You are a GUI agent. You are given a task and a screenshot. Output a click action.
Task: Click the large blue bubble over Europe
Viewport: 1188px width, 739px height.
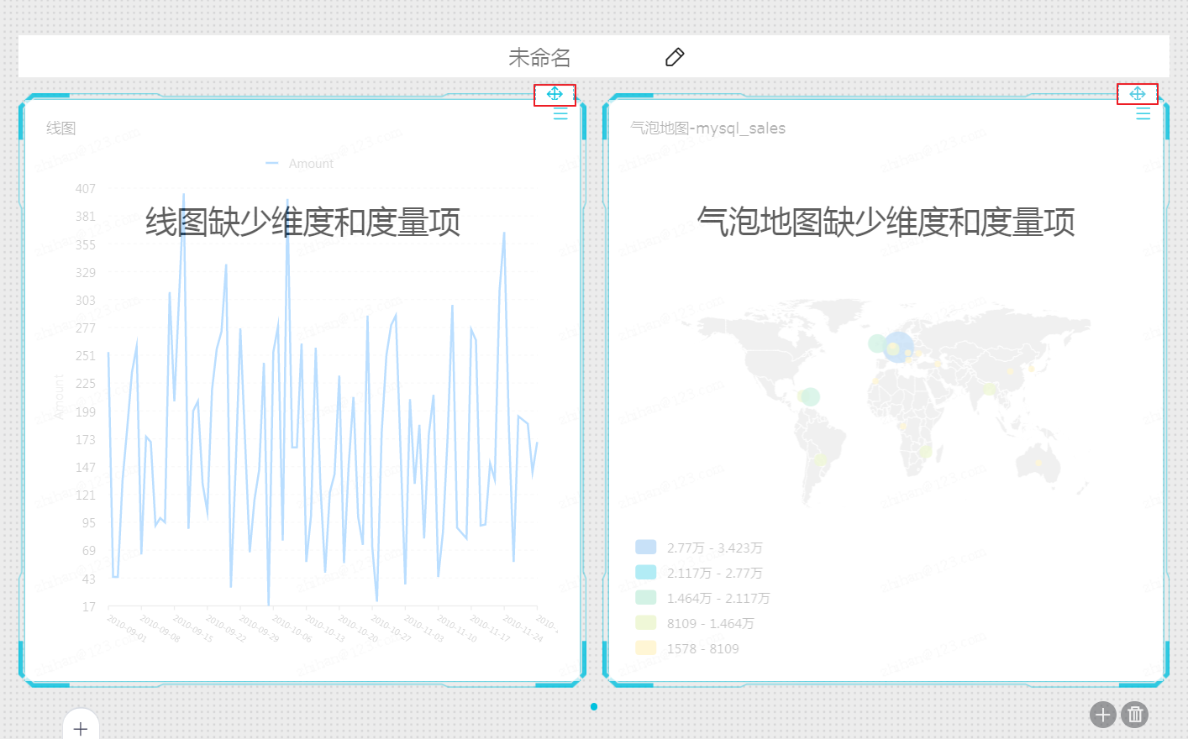pyautogui.click(x=898, y=347)
